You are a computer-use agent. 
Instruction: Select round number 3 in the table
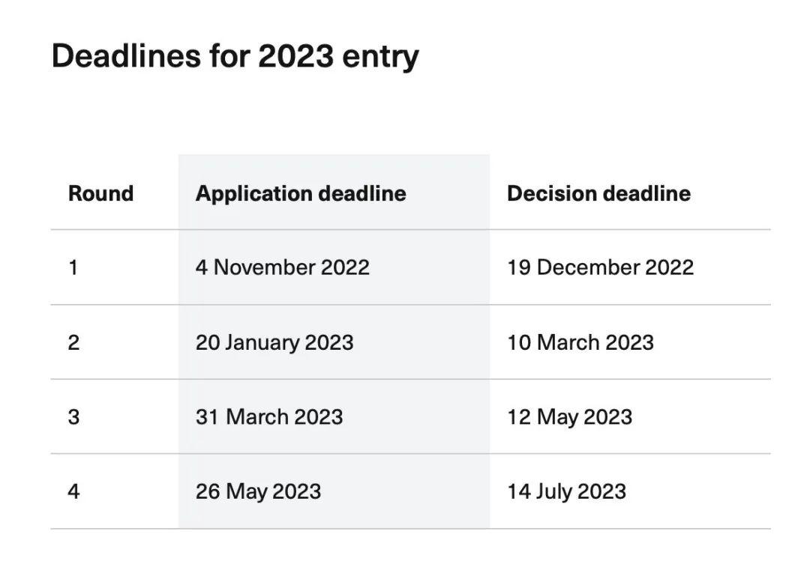(x=73, y=416)
